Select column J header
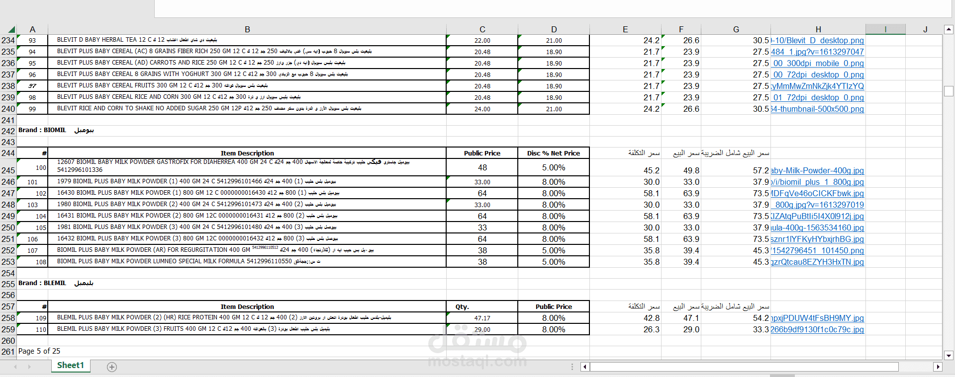 tap(925, 29)
